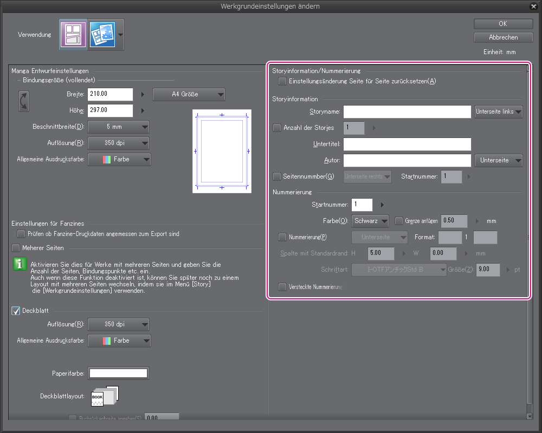This screenshot has height=433, width=542.
Task: Expand the Auflösung 350 dpi dropdown
Action: pos(119,143)
